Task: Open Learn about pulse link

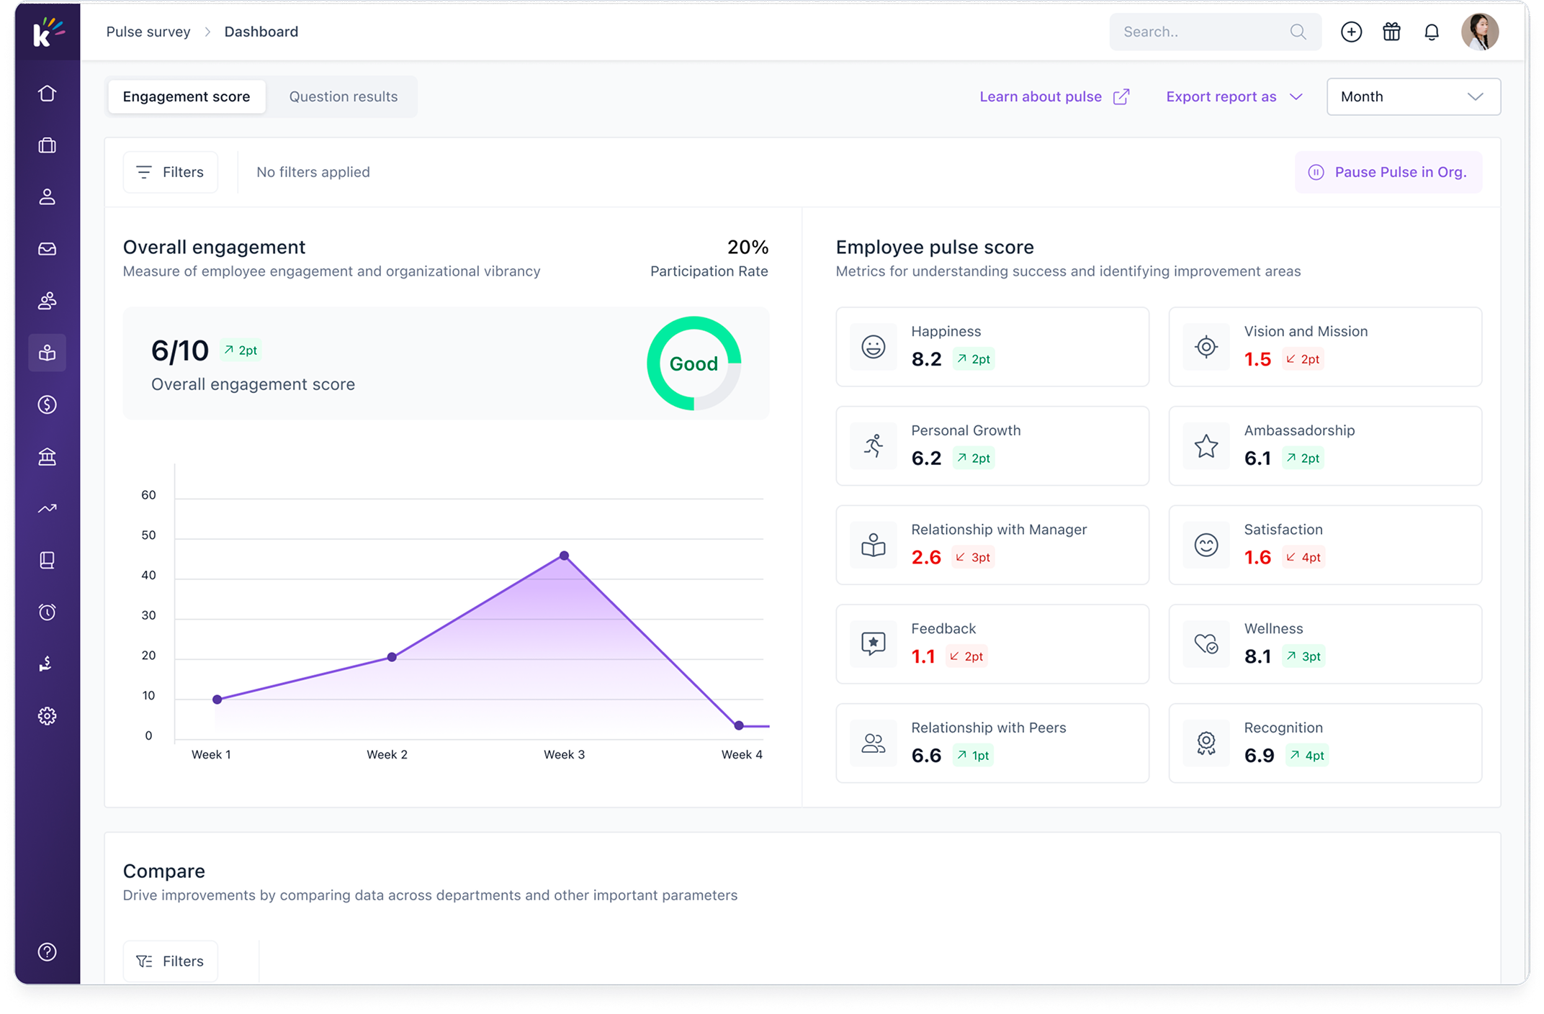Action: coord(1054,96)
